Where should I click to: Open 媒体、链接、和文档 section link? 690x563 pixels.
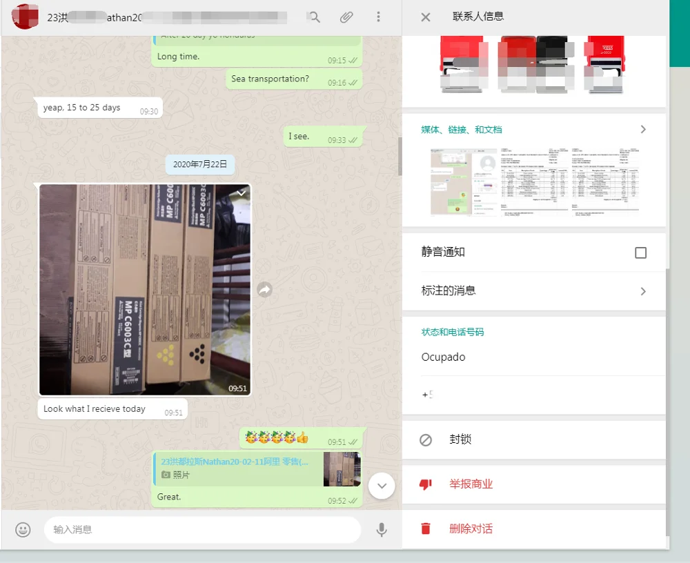(x=461, y=130)
